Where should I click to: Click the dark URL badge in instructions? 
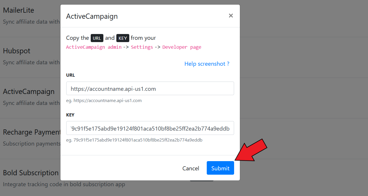pos(97,38)
